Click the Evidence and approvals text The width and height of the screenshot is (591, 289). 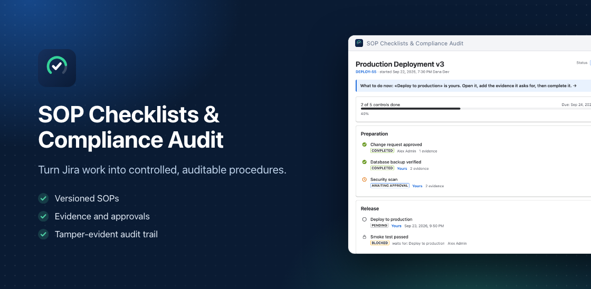pos(102,216)
